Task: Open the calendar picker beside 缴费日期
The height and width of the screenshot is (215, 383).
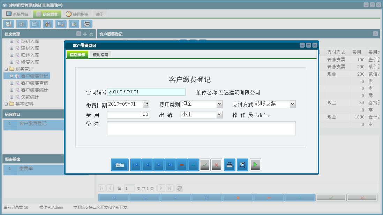Action: tap(146, 104)
